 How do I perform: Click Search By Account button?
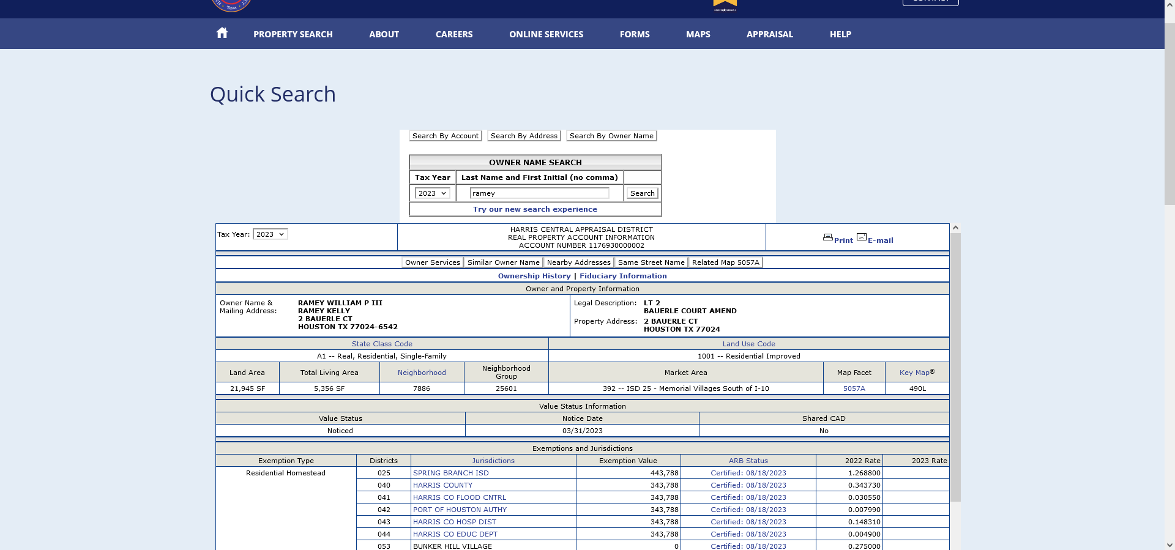coord(446,136)
